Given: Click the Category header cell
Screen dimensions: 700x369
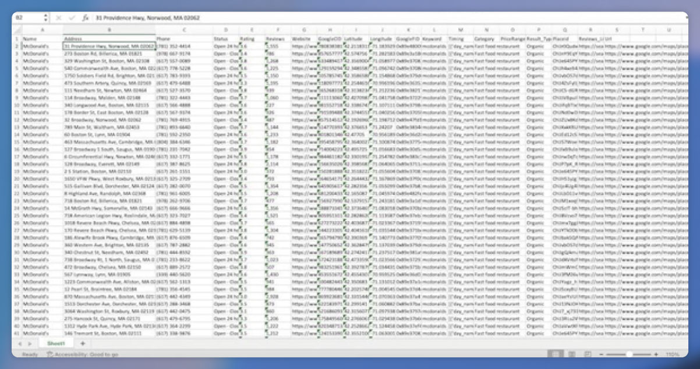Looking at the screenshot, I should coord(487,38).
